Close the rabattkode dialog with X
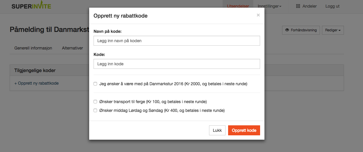 pos(258,15)
